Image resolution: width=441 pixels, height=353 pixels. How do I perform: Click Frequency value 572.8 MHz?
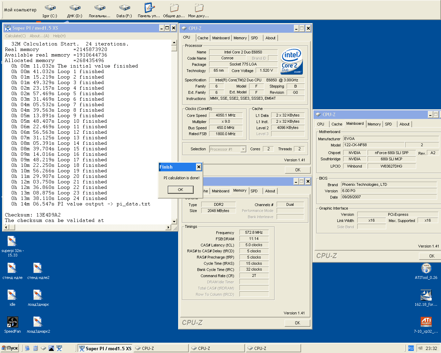[x=254, y=232]
